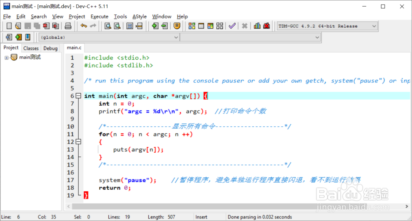Viewport: 412px width, 221px height.
Task: Open Replace with the second magnifier icon
Action: click(117, 26)
